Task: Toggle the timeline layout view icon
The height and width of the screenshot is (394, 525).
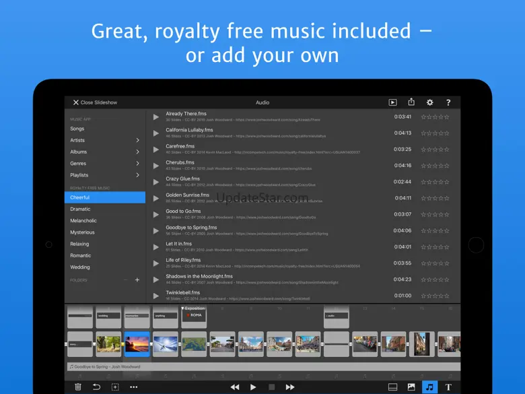Action: (393, 387)
